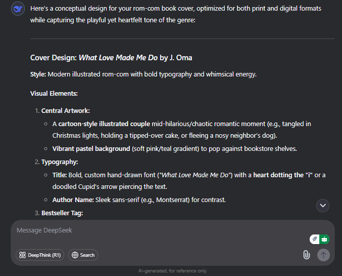Attach a file with the paperclip icon
The width and height of the screenshot is (342, 276).
click(307, 255)
